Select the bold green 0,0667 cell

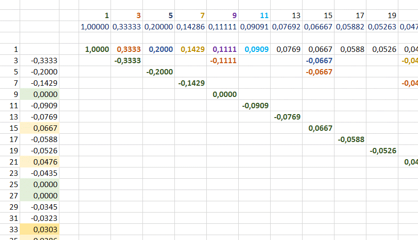(x=318, y=128)
